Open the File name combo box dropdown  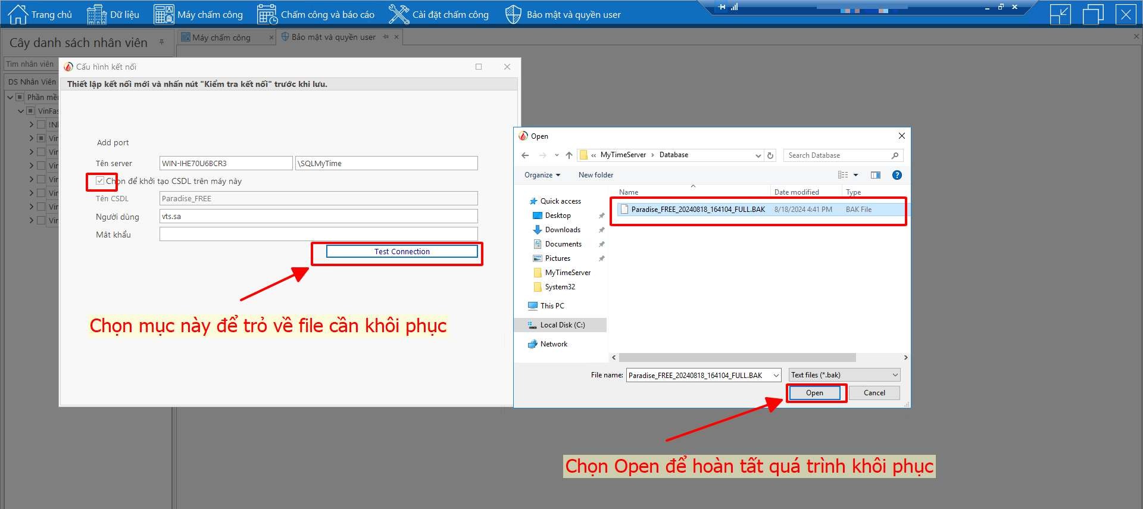(776, 375)
